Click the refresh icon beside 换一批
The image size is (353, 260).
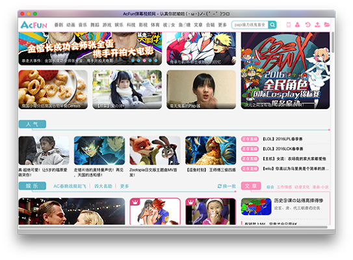[x=220, y=186]
